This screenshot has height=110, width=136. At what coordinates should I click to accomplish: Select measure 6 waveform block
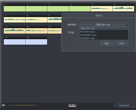tap(123, 9)
